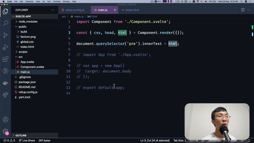This screenshot has height=143, width=254.
Task: Open rollup.config.js in explorer
Action: (35, 92)
